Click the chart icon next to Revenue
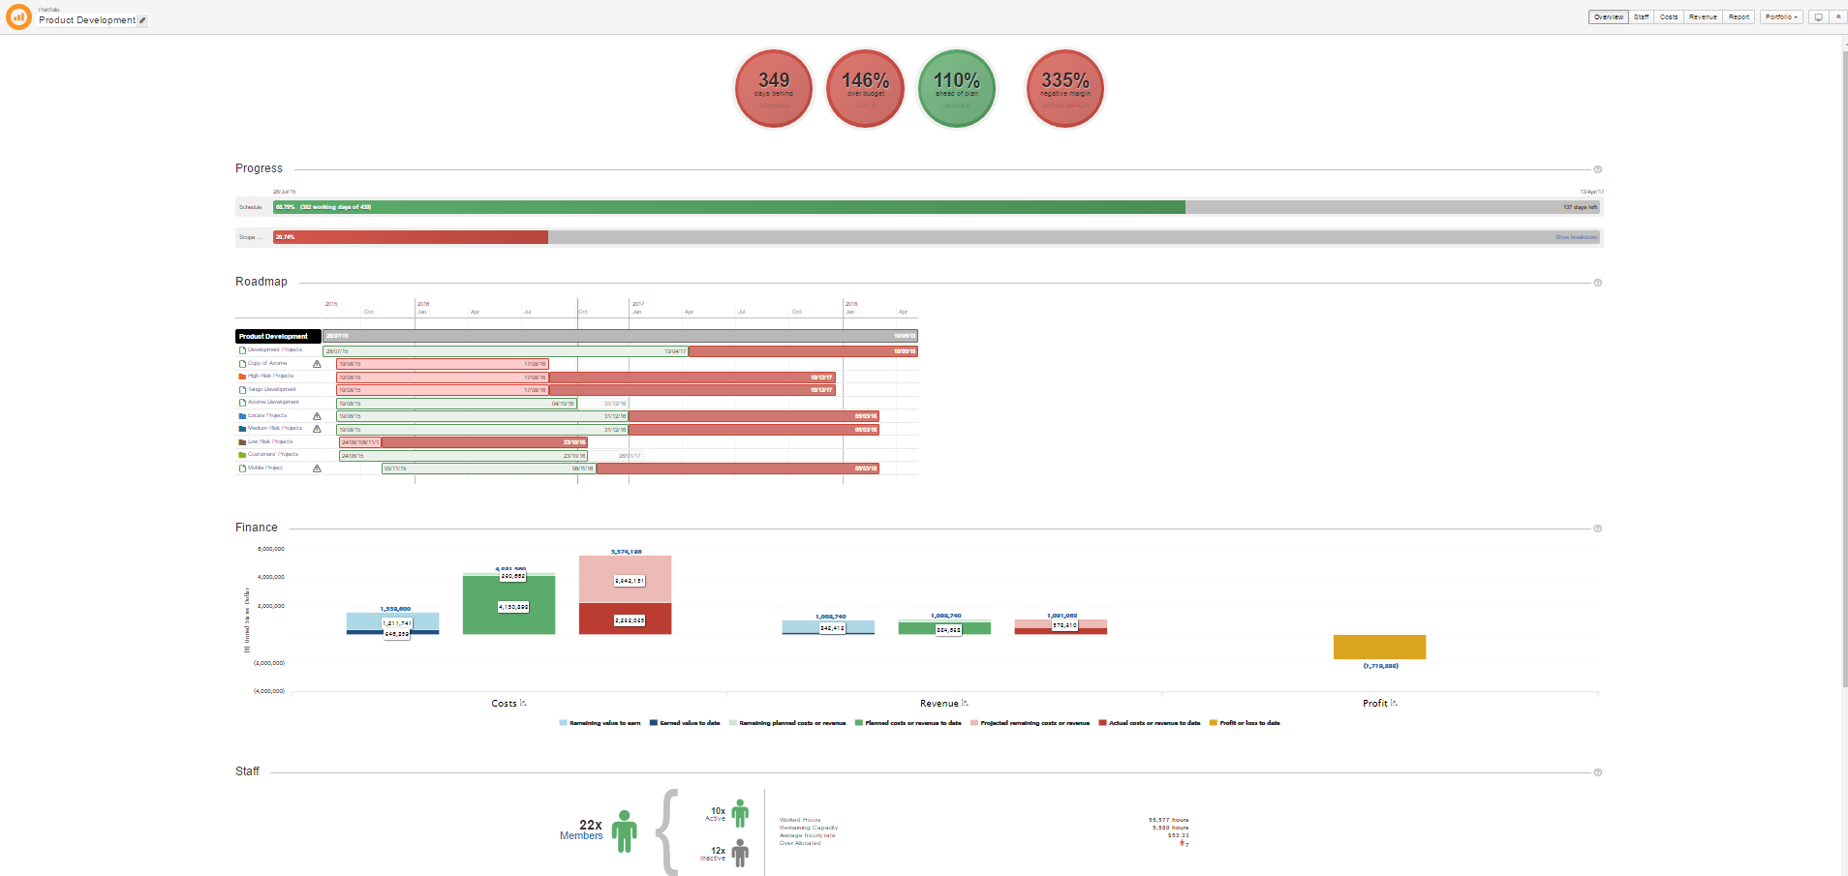This screenshot has height=876, width=1848. pyautogui.click(x=965, y=703)
